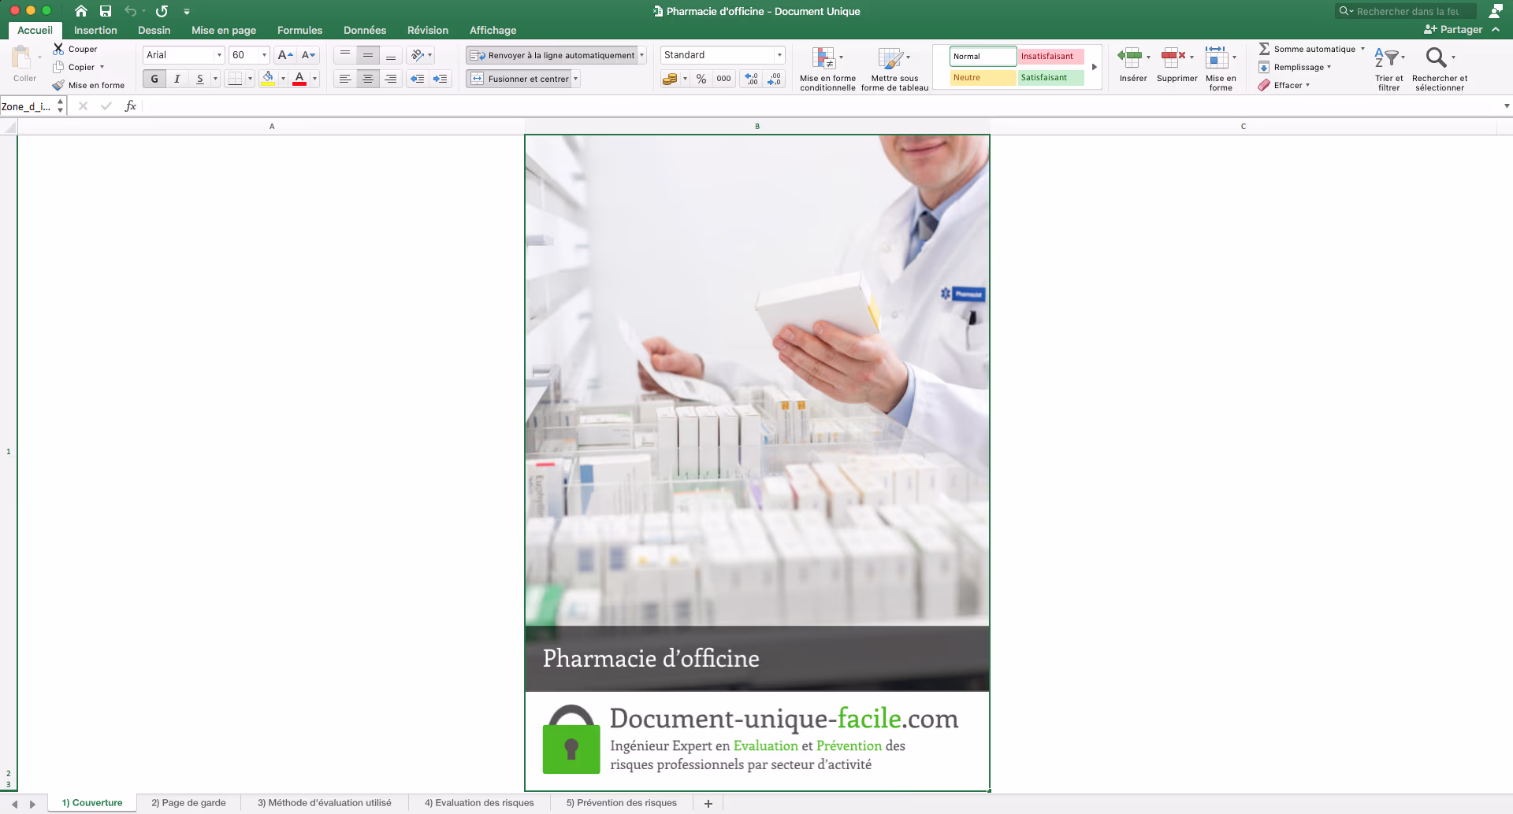Open Rechercher et sélectionner
Viewport: 1513px width, 814px height.
1440,69
